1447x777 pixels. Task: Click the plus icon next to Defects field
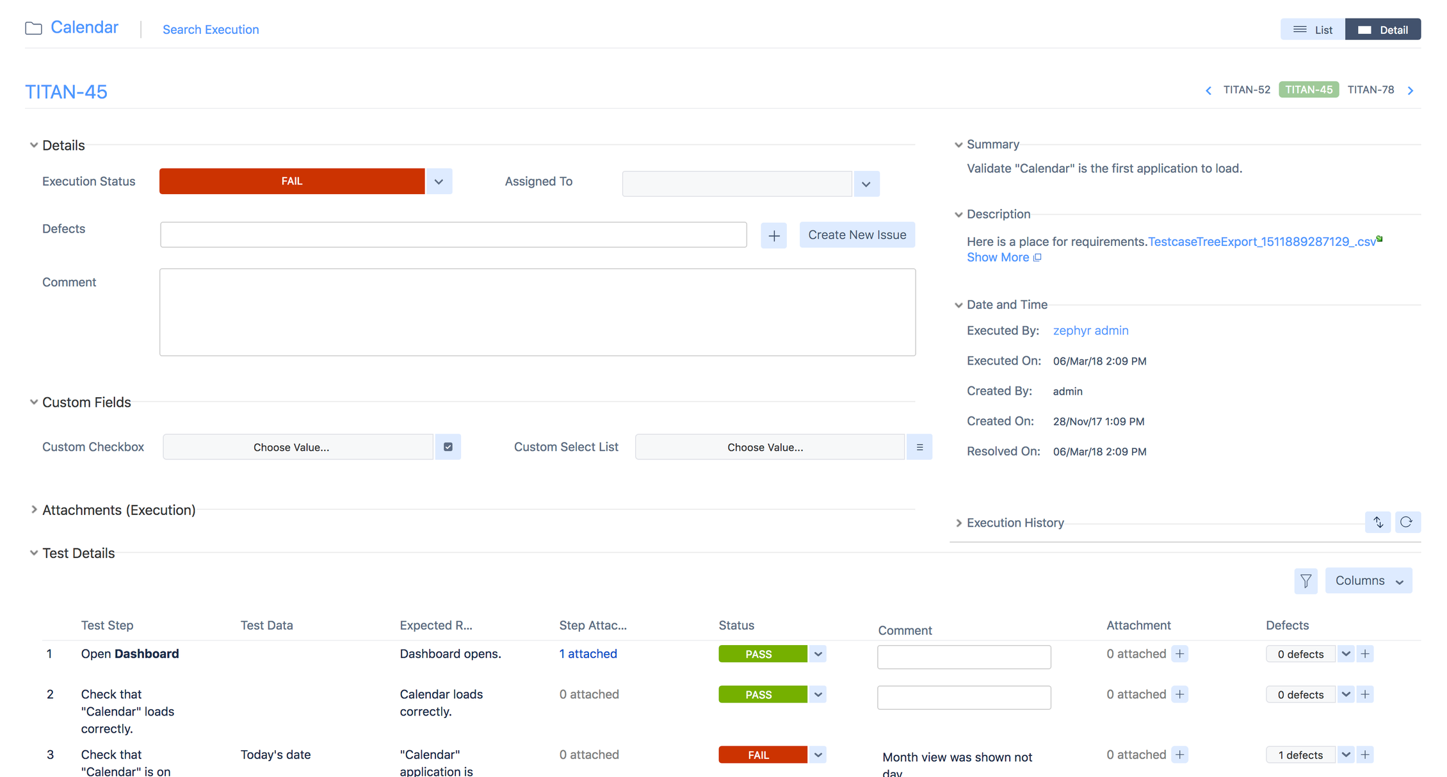(x=773, y=233)
